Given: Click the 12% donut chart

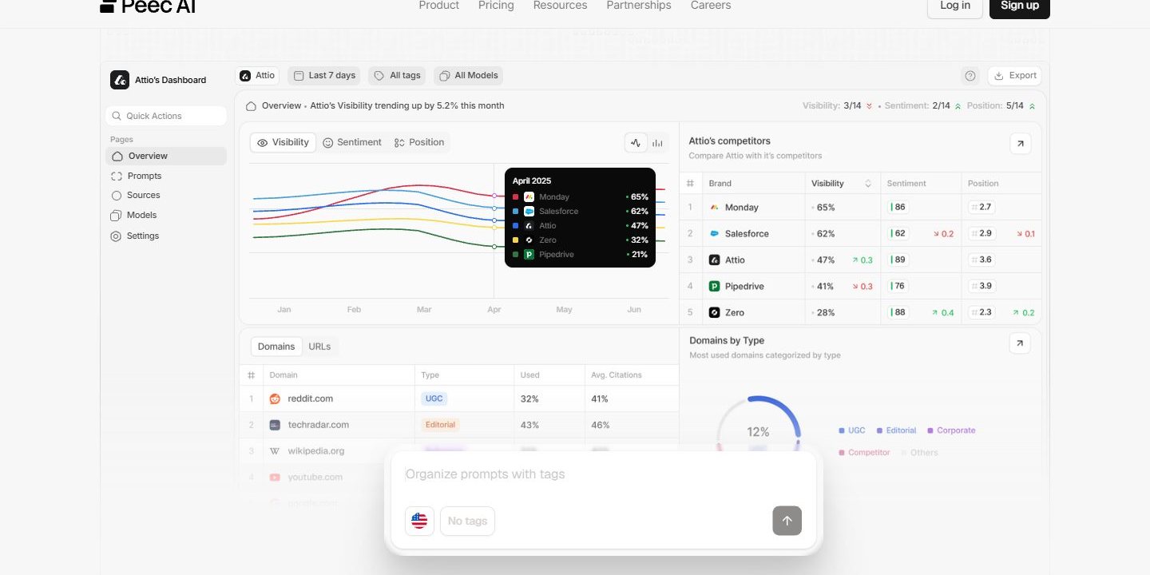Looking at the screenshot, I should (758, 431).
